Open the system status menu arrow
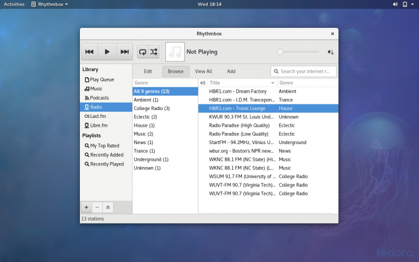Screen dimensions: 419x262 coord(412,4)
